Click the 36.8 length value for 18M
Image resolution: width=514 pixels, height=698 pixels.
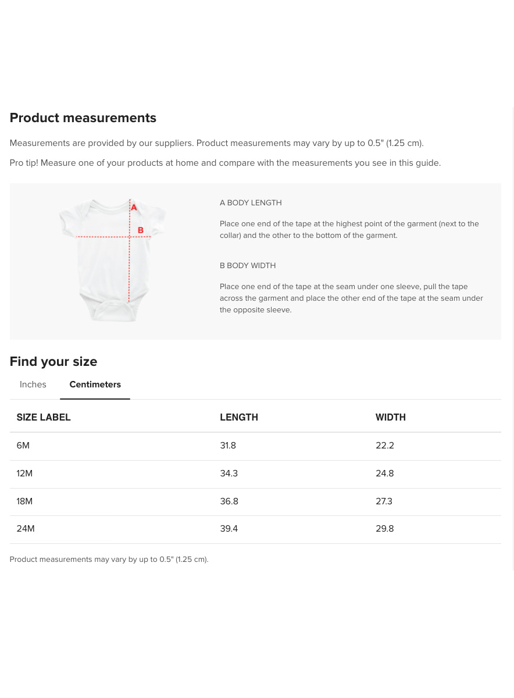tap(229, 501)
